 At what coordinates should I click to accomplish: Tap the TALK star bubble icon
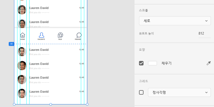(60, 35)
